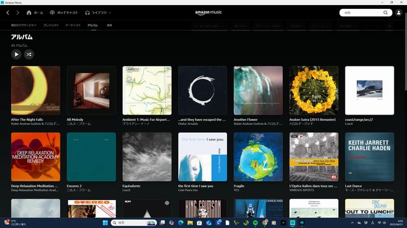The image size is (407, 228).
Task: Click the 'Last Dance' title link
Action: pyautogui.click(x=354, y=186)
